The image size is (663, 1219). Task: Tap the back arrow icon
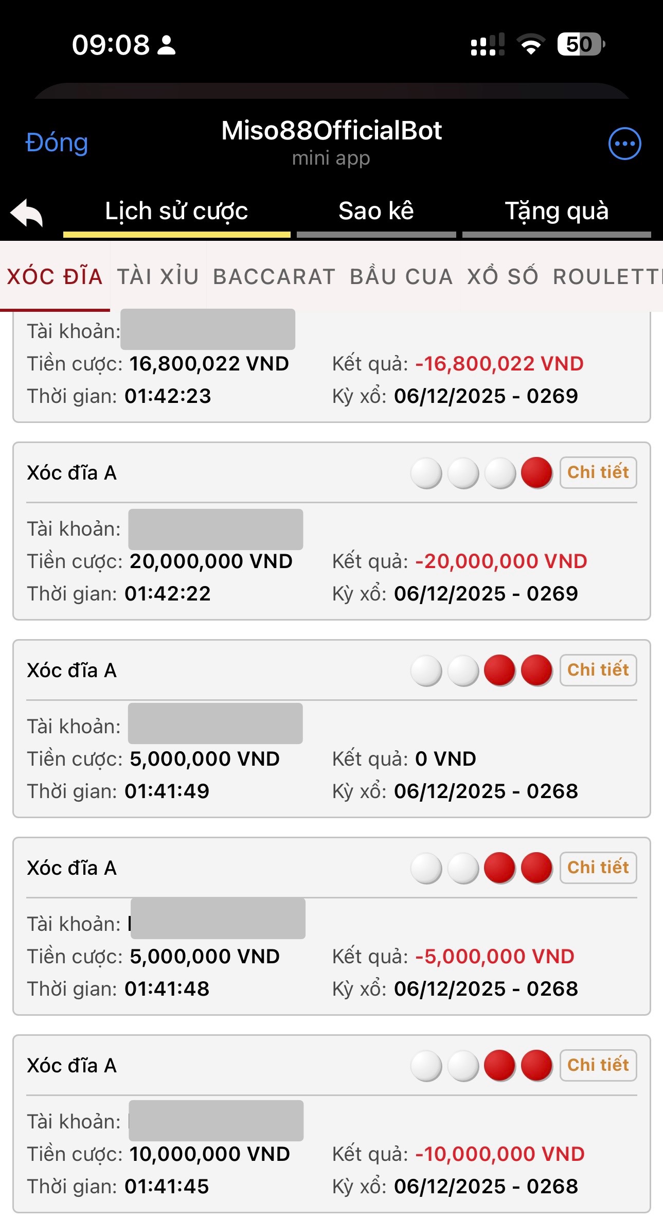coord(27,213)
